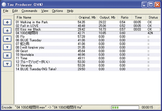Screen dimensions: 162x111
Task: Click the T-shaped sidebar icon
Action: tap(7, 64)
